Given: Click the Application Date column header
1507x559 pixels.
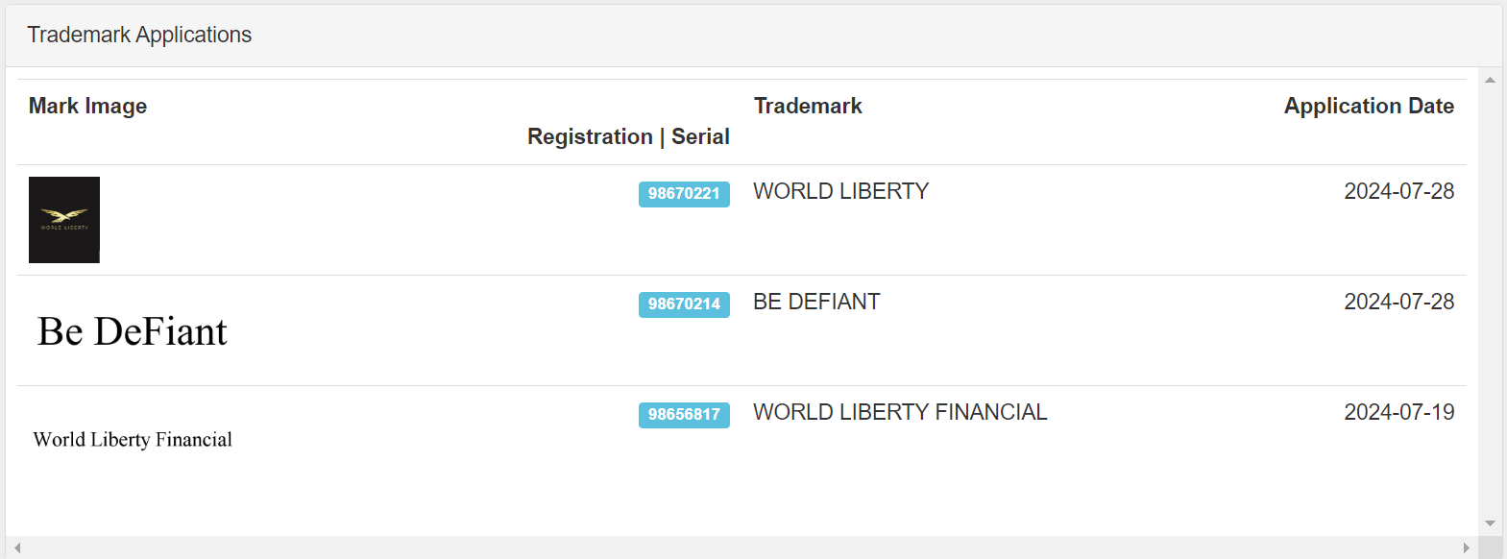Looking at the screenshot, I should [1369, 107].
